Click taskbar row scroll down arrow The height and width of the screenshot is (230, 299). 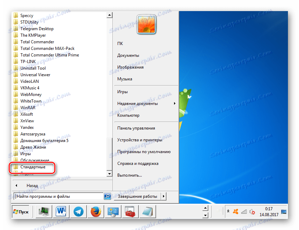coord(205,215)
